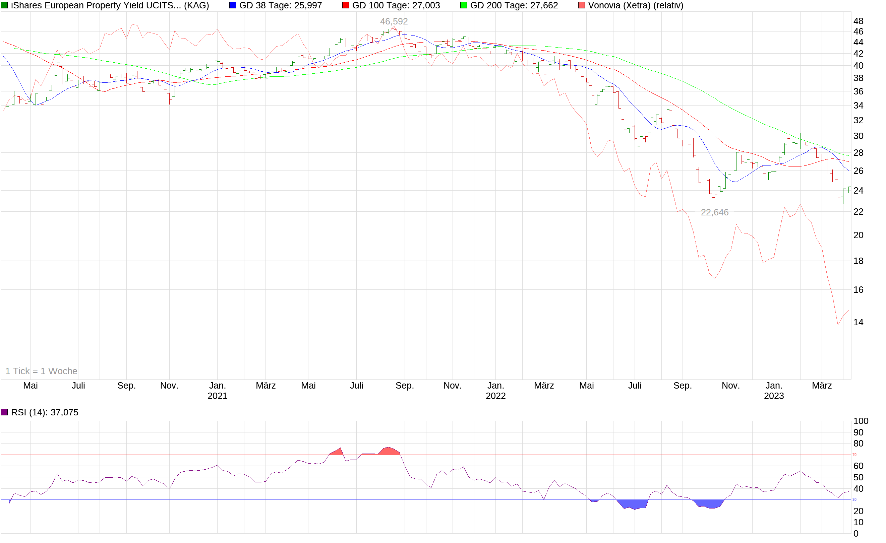Click the 48 value on price axis
Image resolution: width=886 pixels, height=543 pixels.
858,21
